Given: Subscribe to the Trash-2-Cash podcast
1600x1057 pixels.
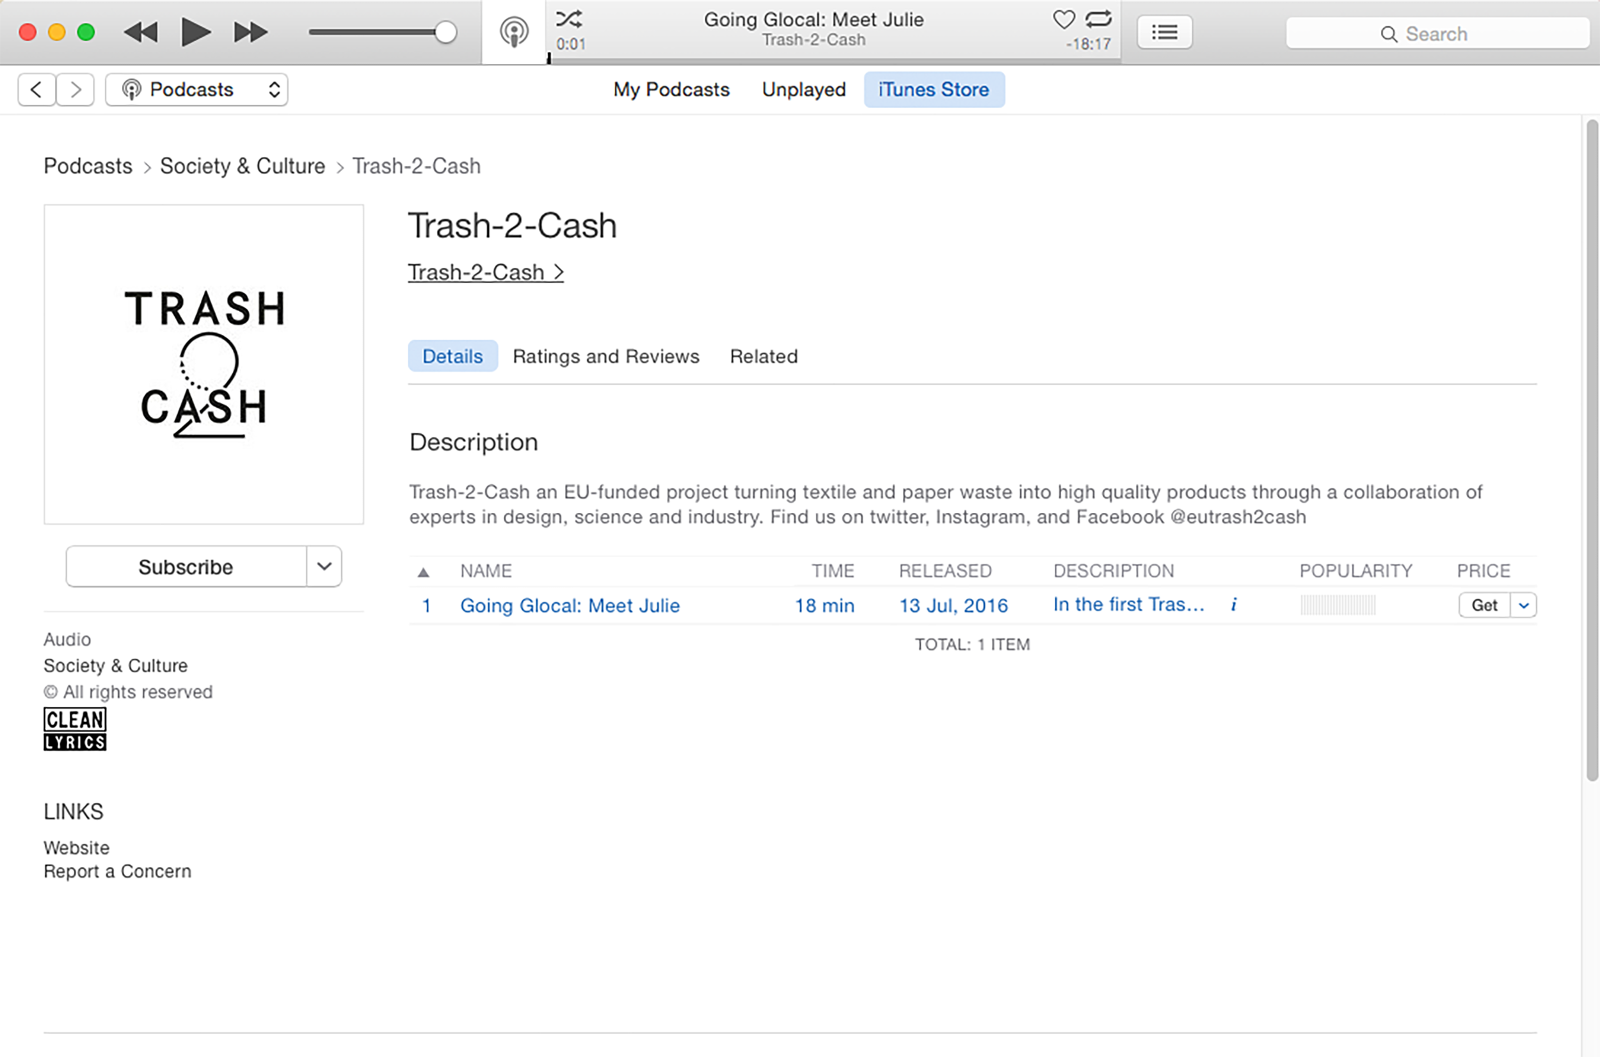Looking at the screenshot, I should click(x=186, y=566).
